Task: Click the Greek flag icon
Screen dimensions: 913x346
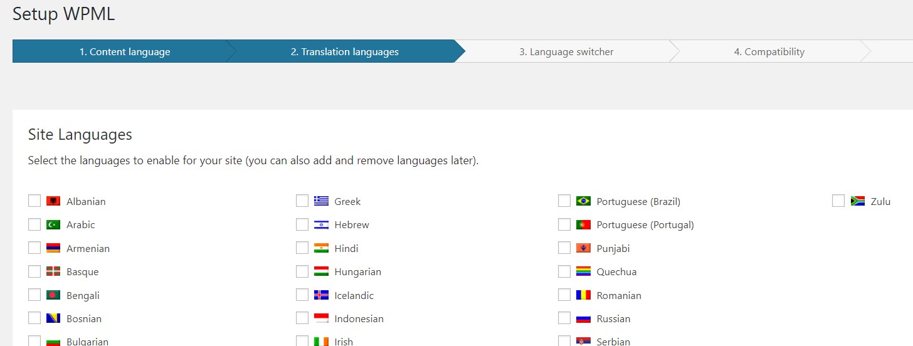Action: click(321, 201)
